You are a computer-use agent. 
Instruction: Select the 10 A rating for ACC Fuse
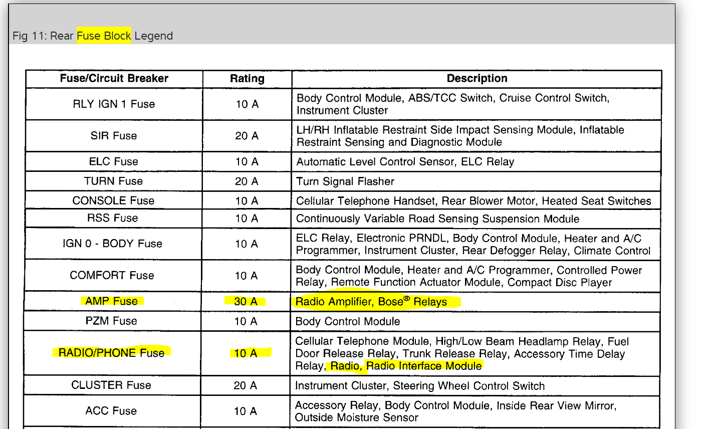point(246,411)
